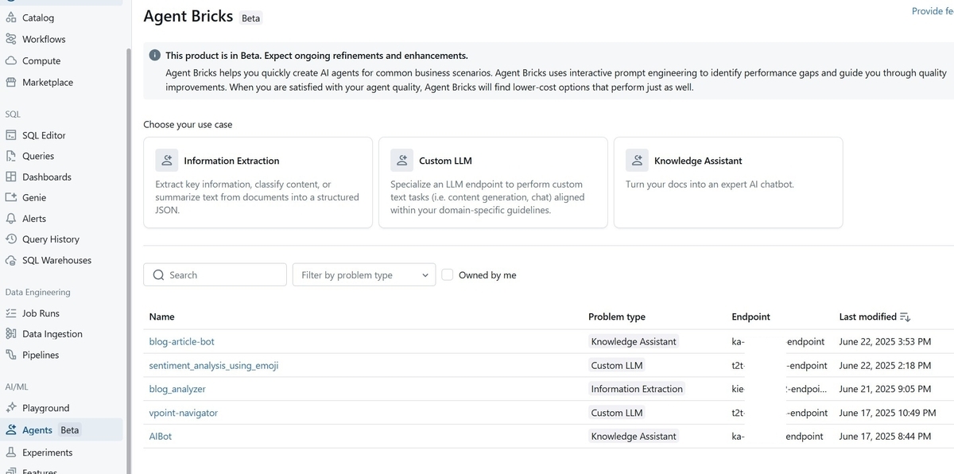Click Knowledge Assistant tag in blog-article-bot row

pyautogui.click(x=634, y=342)
